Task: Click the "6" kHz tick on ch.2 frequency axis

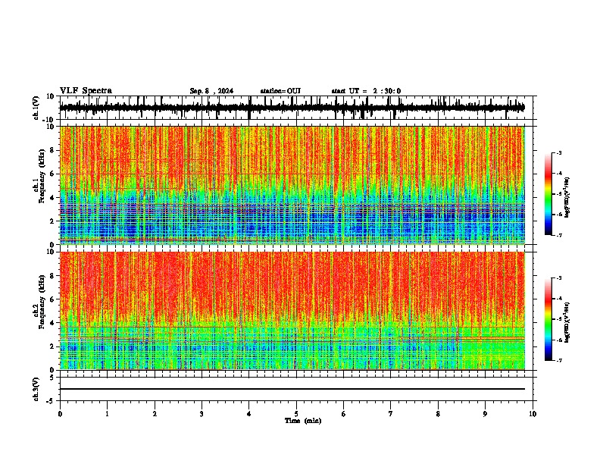Action: (x=52, y=299)
